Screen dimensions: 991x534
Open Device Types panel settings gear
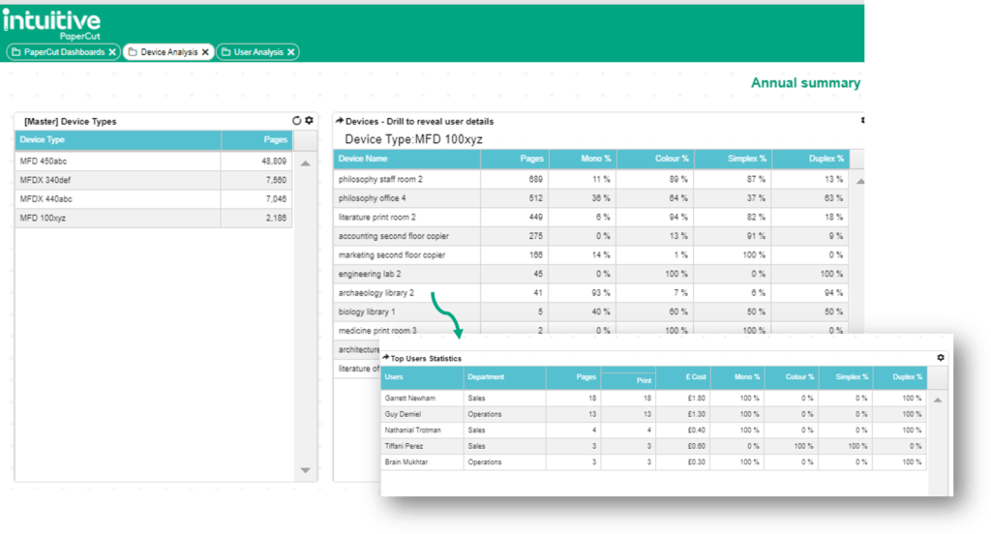tap(309, 120)
